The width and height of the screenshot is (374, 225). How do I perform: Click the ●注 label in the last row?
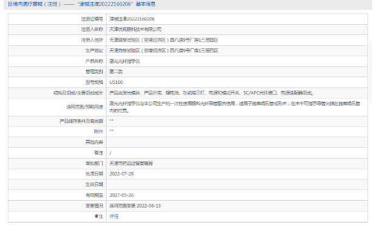(x=99, y=217)
